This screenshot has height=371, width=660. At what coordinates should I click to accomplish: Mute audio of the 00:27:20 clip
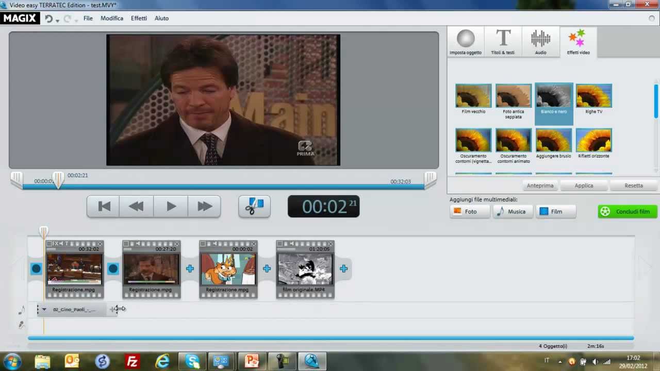(138, 244)
